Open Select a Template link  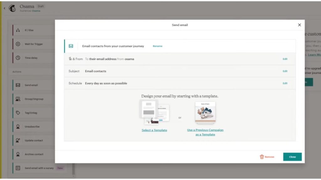coord(154,130)
